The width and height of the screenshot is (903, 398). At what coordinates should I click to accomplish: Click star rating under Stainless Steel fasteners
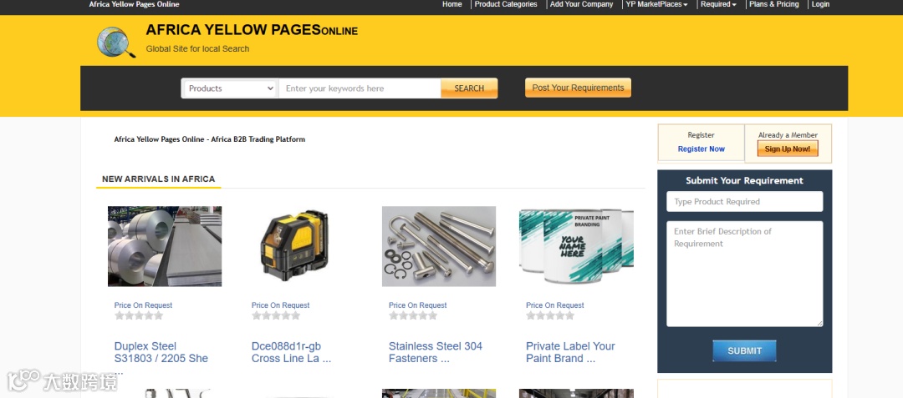click(413, 315)
